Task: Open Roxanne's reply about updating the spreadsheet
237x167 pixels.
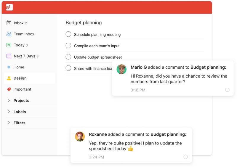Action: [135, 146]
